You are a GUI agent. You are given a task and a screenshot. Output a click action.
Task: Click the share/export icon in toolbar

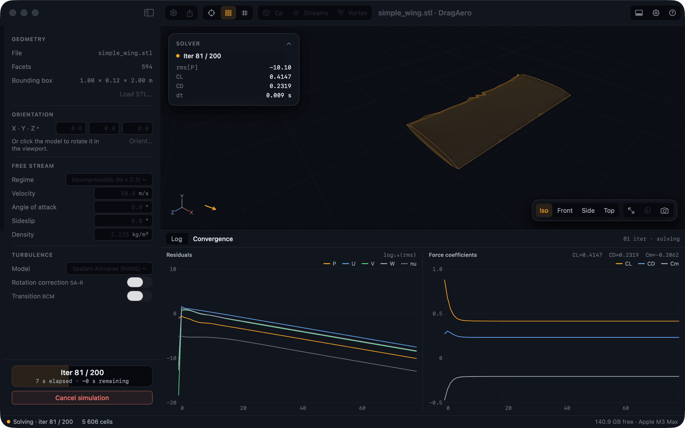pos(190,13)
